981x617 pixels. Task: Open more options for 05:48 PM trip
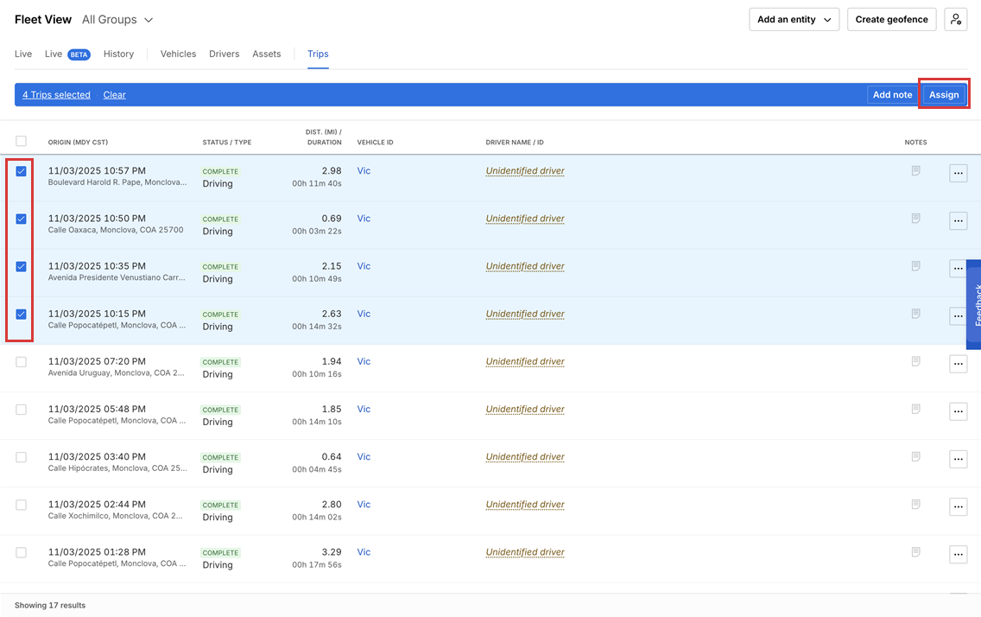click(958, 411)
